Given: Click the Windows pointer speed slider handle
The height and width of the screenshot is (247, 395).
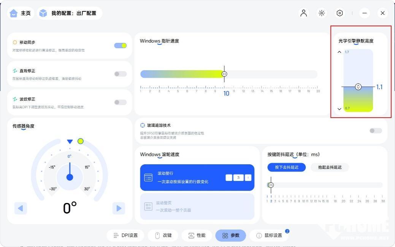Looking at the screenshot, I should coord(224,74).
